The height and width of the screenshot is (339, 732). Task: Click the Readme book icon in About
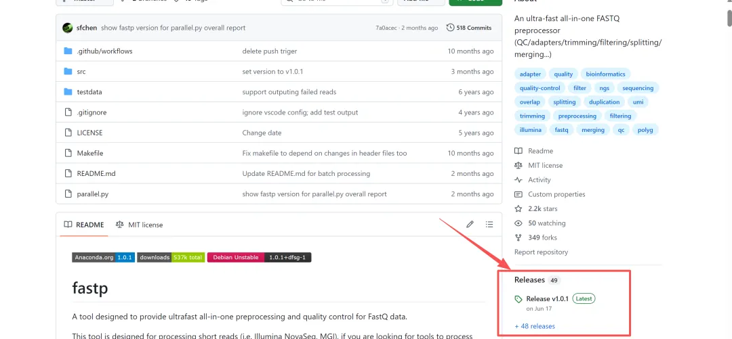pyautogui.click(x=518, y=151)
